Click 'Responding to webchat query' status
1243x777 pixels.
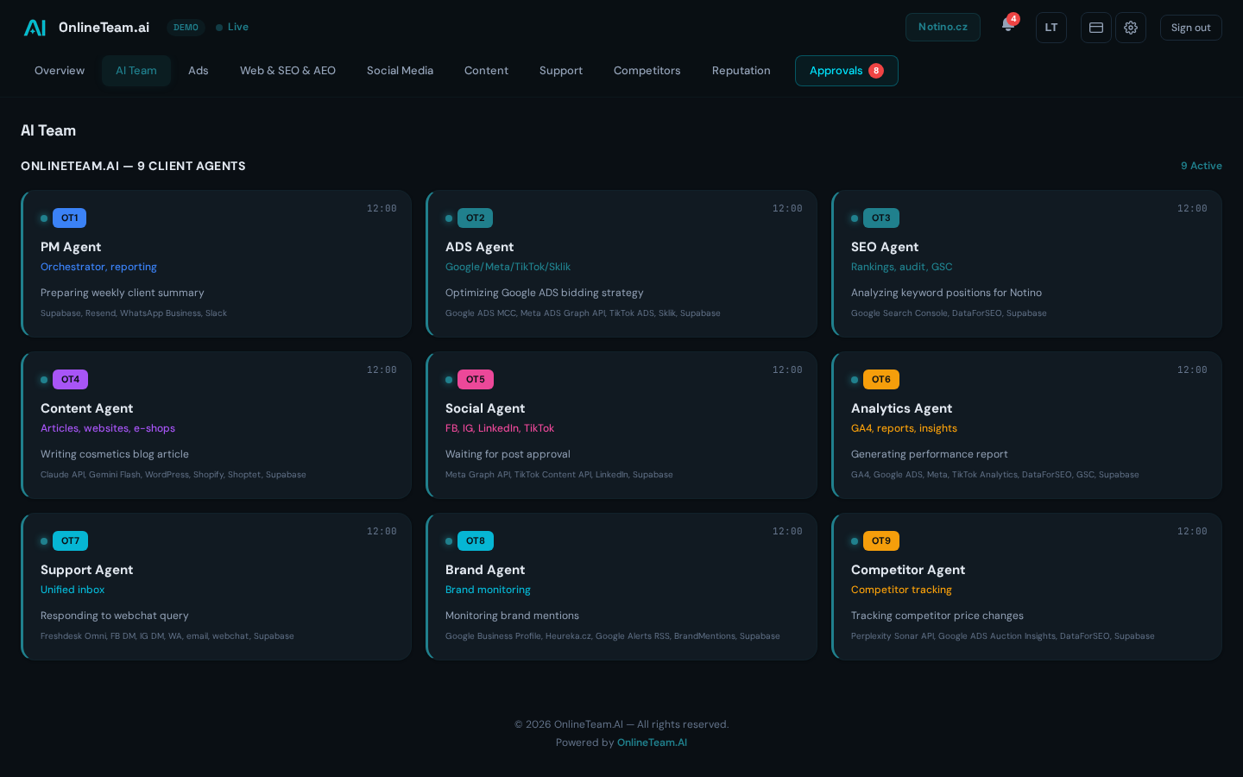tap(115, 616)
